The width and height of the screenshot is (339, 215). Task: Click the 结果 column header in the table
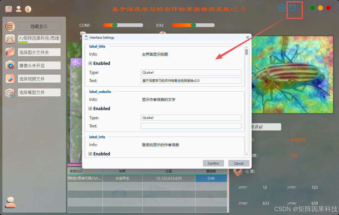(122, 171)
